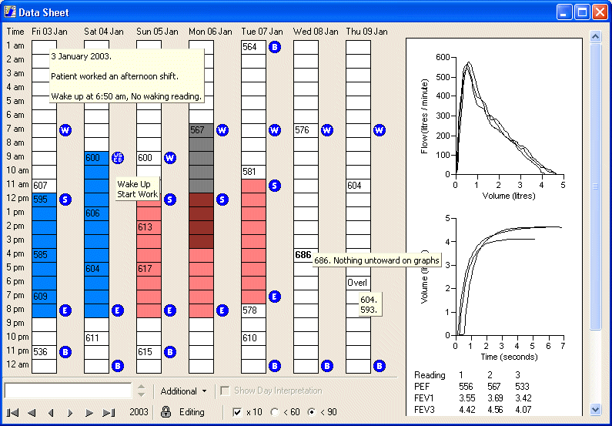Screen dimensions: 612x426
Task: Click the down arrow of the entry stepper
Action: (x=142, y=394)
